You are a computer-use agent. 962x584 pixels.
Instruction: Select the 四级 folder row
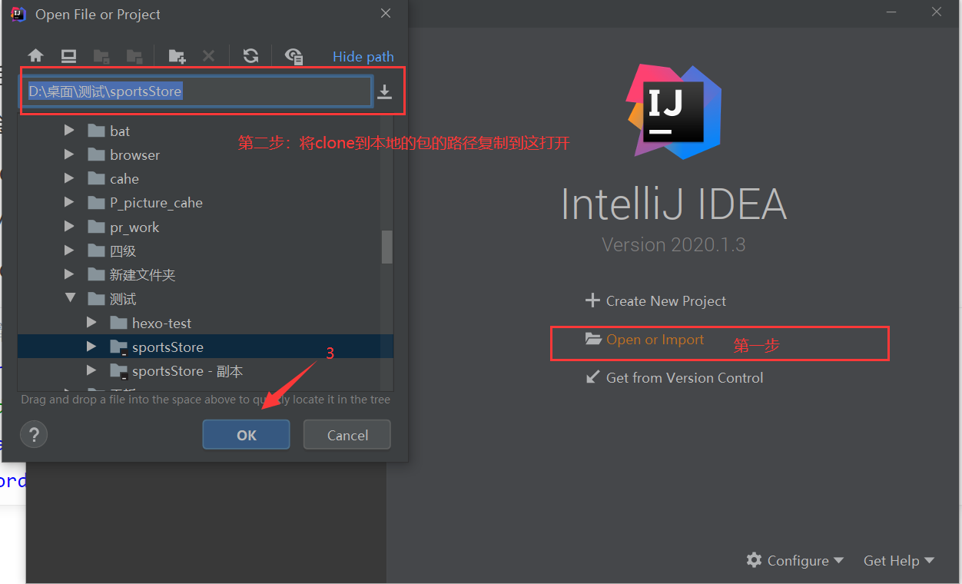pyautogui.click(x=205, y=251)
